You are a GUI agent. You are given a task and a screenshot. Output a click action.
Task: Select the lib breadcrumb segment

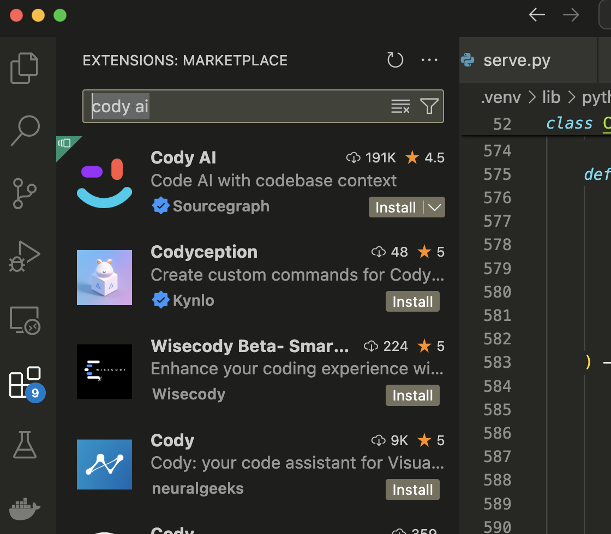coord(551,98)
